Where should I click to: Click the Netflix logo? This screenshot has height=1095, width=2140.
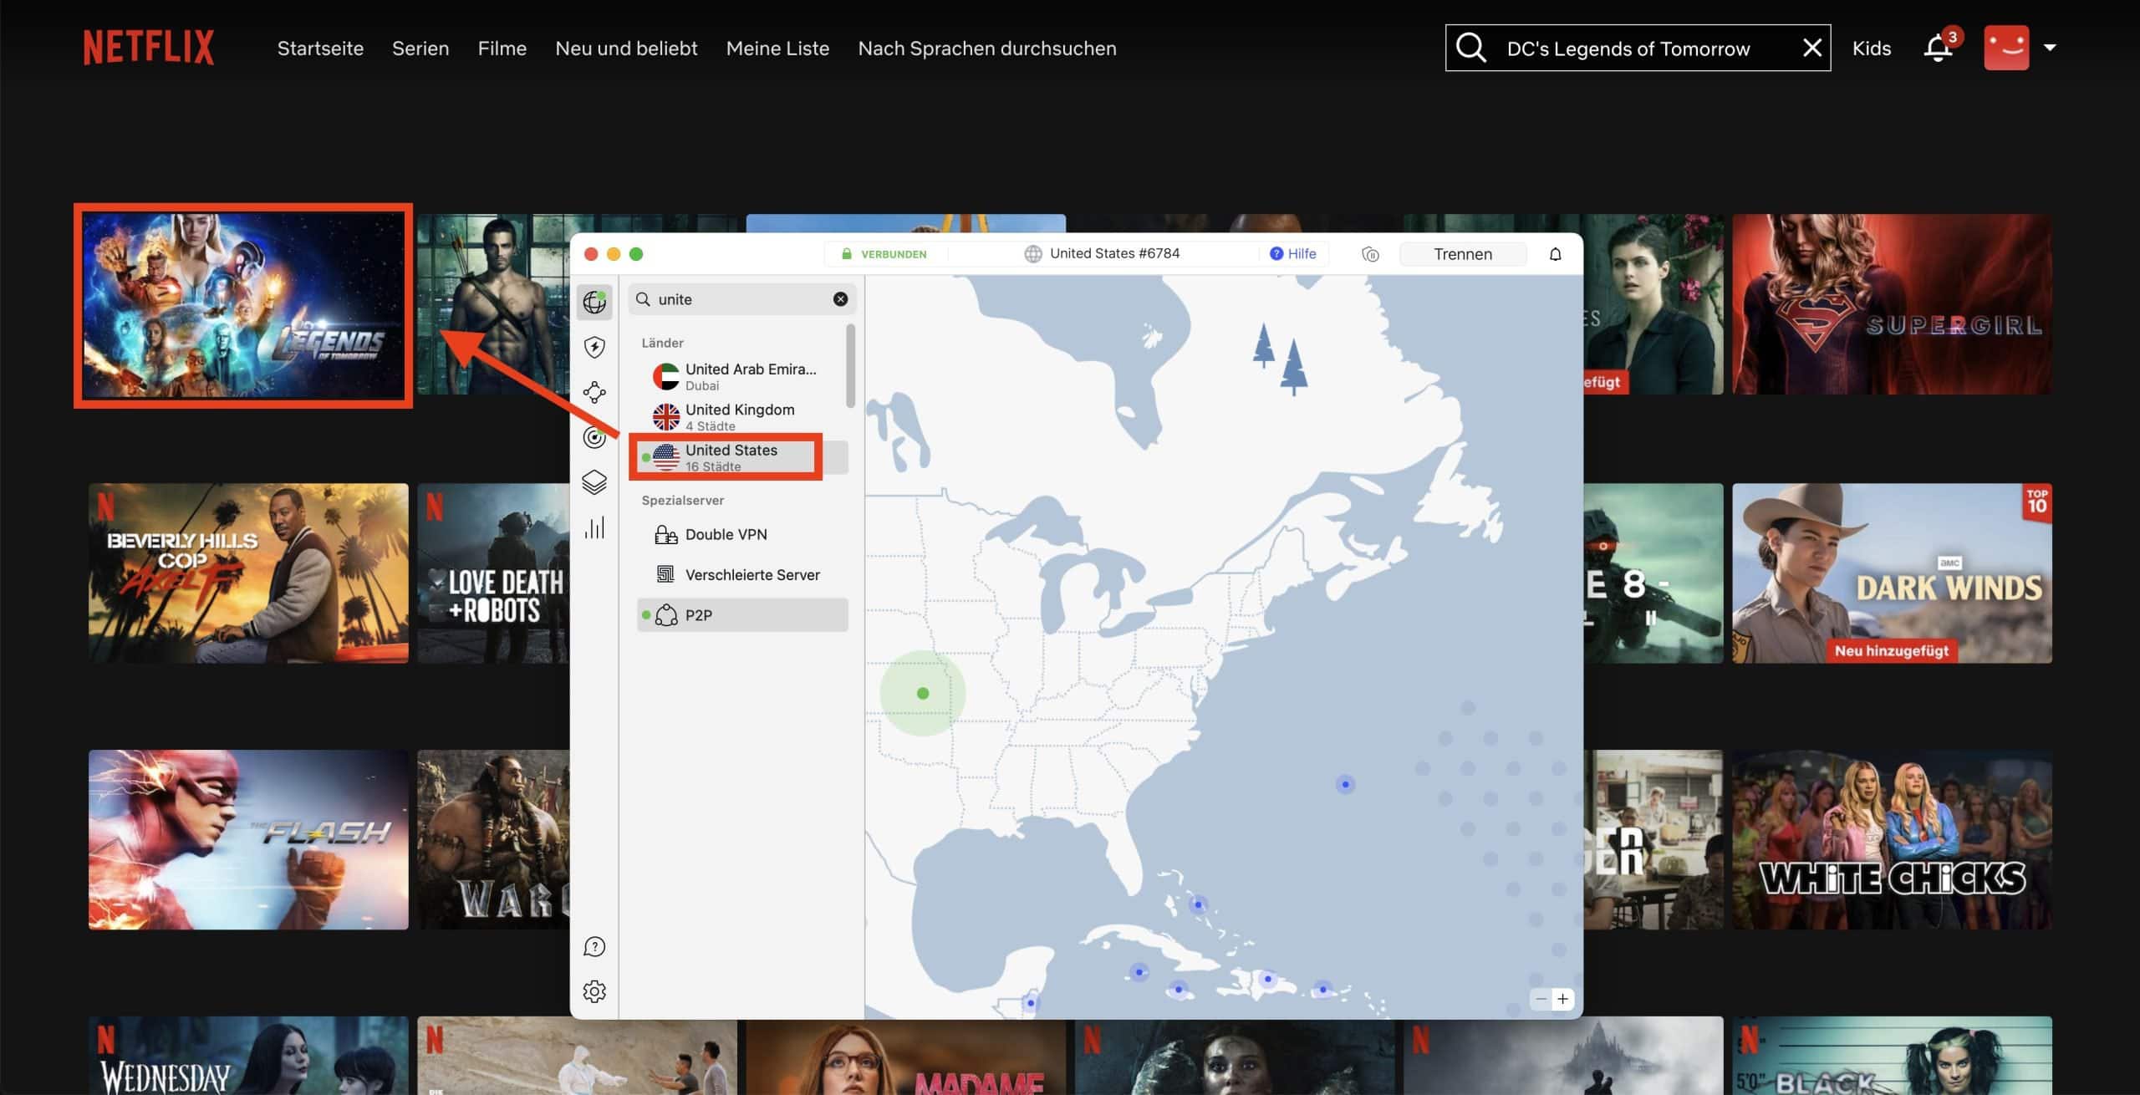(x=149, y=48)
